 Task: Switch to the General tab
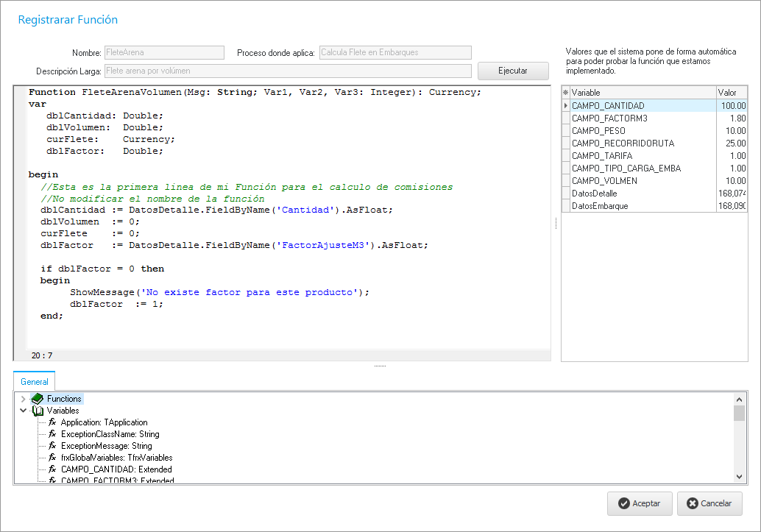[35, 382]
